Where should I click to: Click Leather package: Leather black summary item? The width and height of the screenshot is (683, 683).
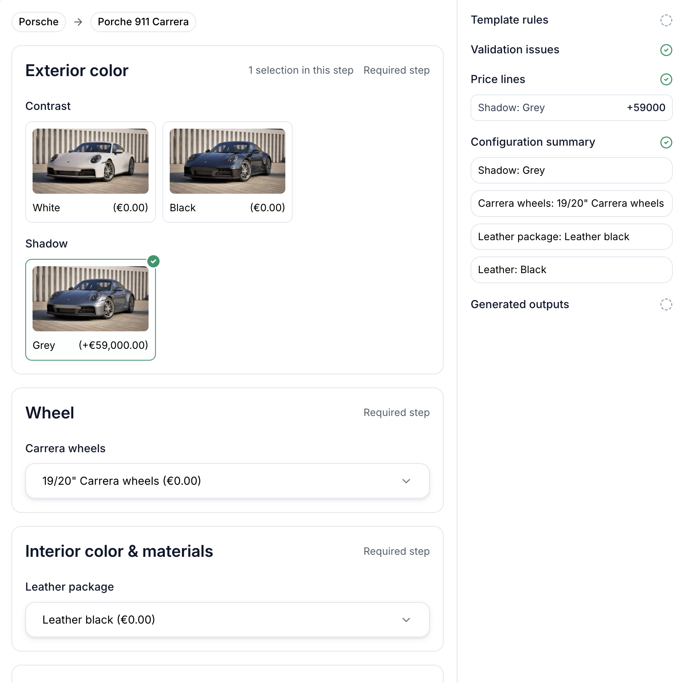[571, 237]
